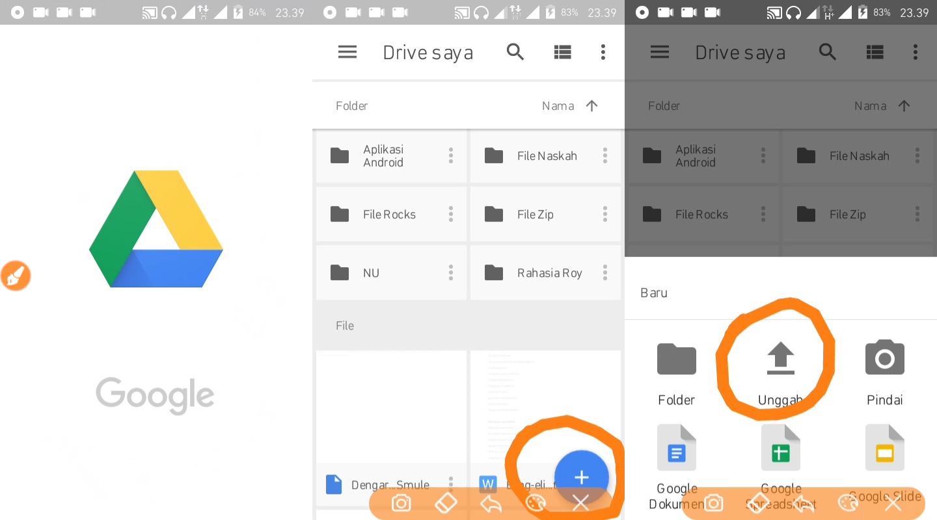Image resolution: width=937 pixels, height=520 pixels.
Task: Show more options for File Rocks, middle screen
Action: click(x=450, y=214)
